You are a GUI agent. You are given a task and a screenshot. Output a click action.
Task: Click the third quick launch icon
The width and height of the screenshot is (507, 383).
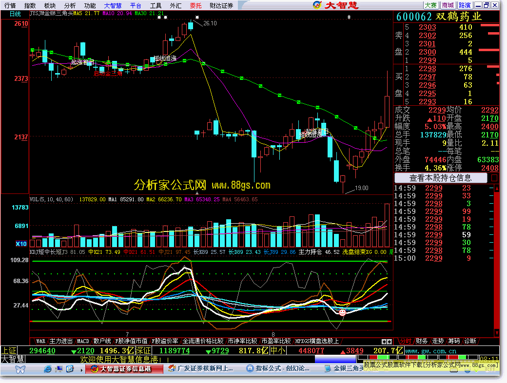point(70,369)
